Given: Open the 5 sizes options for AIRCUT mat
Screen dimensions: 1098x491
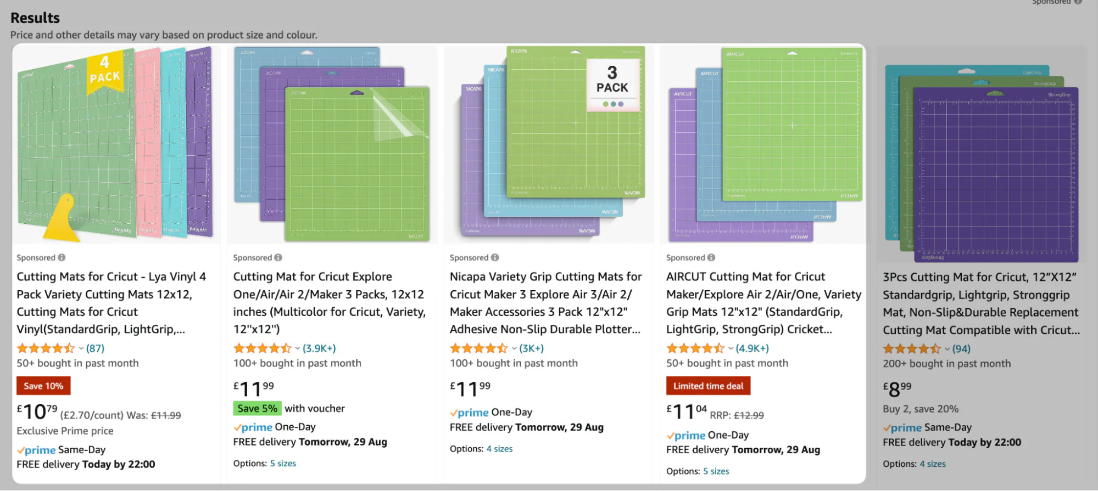Looking at the screenshot, I should point(716,471).
